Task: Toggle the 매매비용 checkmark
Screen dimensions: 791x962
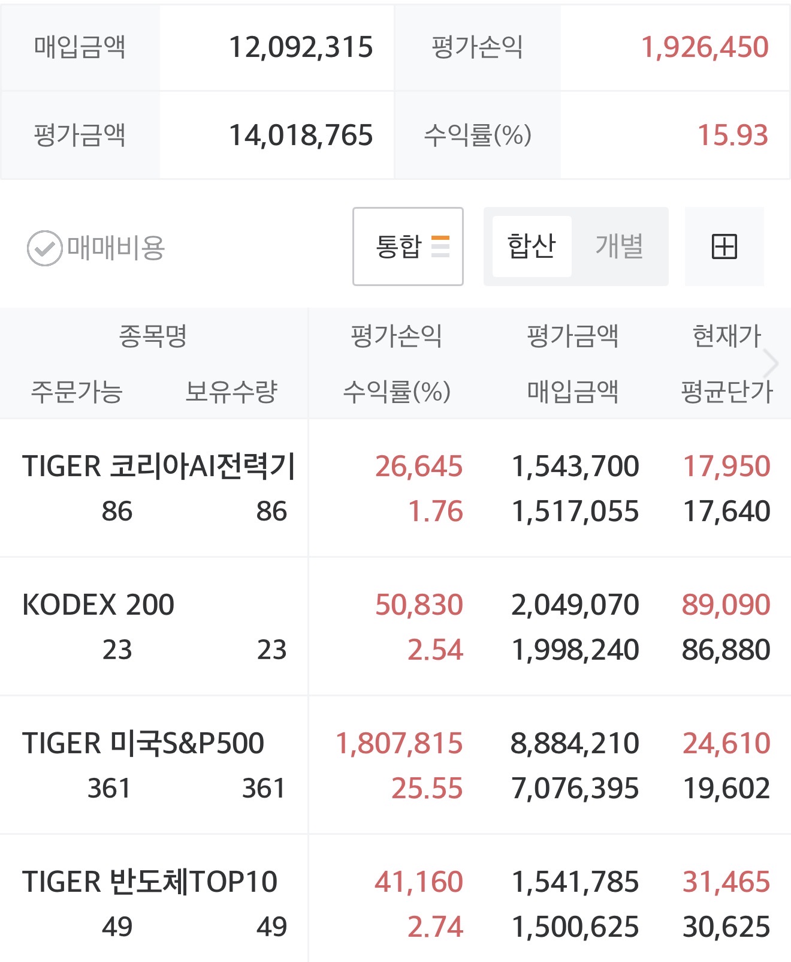Action: click(44, 248)
